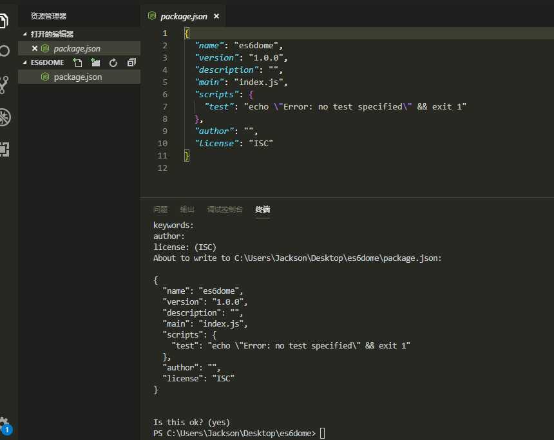
Task: Click line number 1 in editor gutter
Action: coord(165,33)
